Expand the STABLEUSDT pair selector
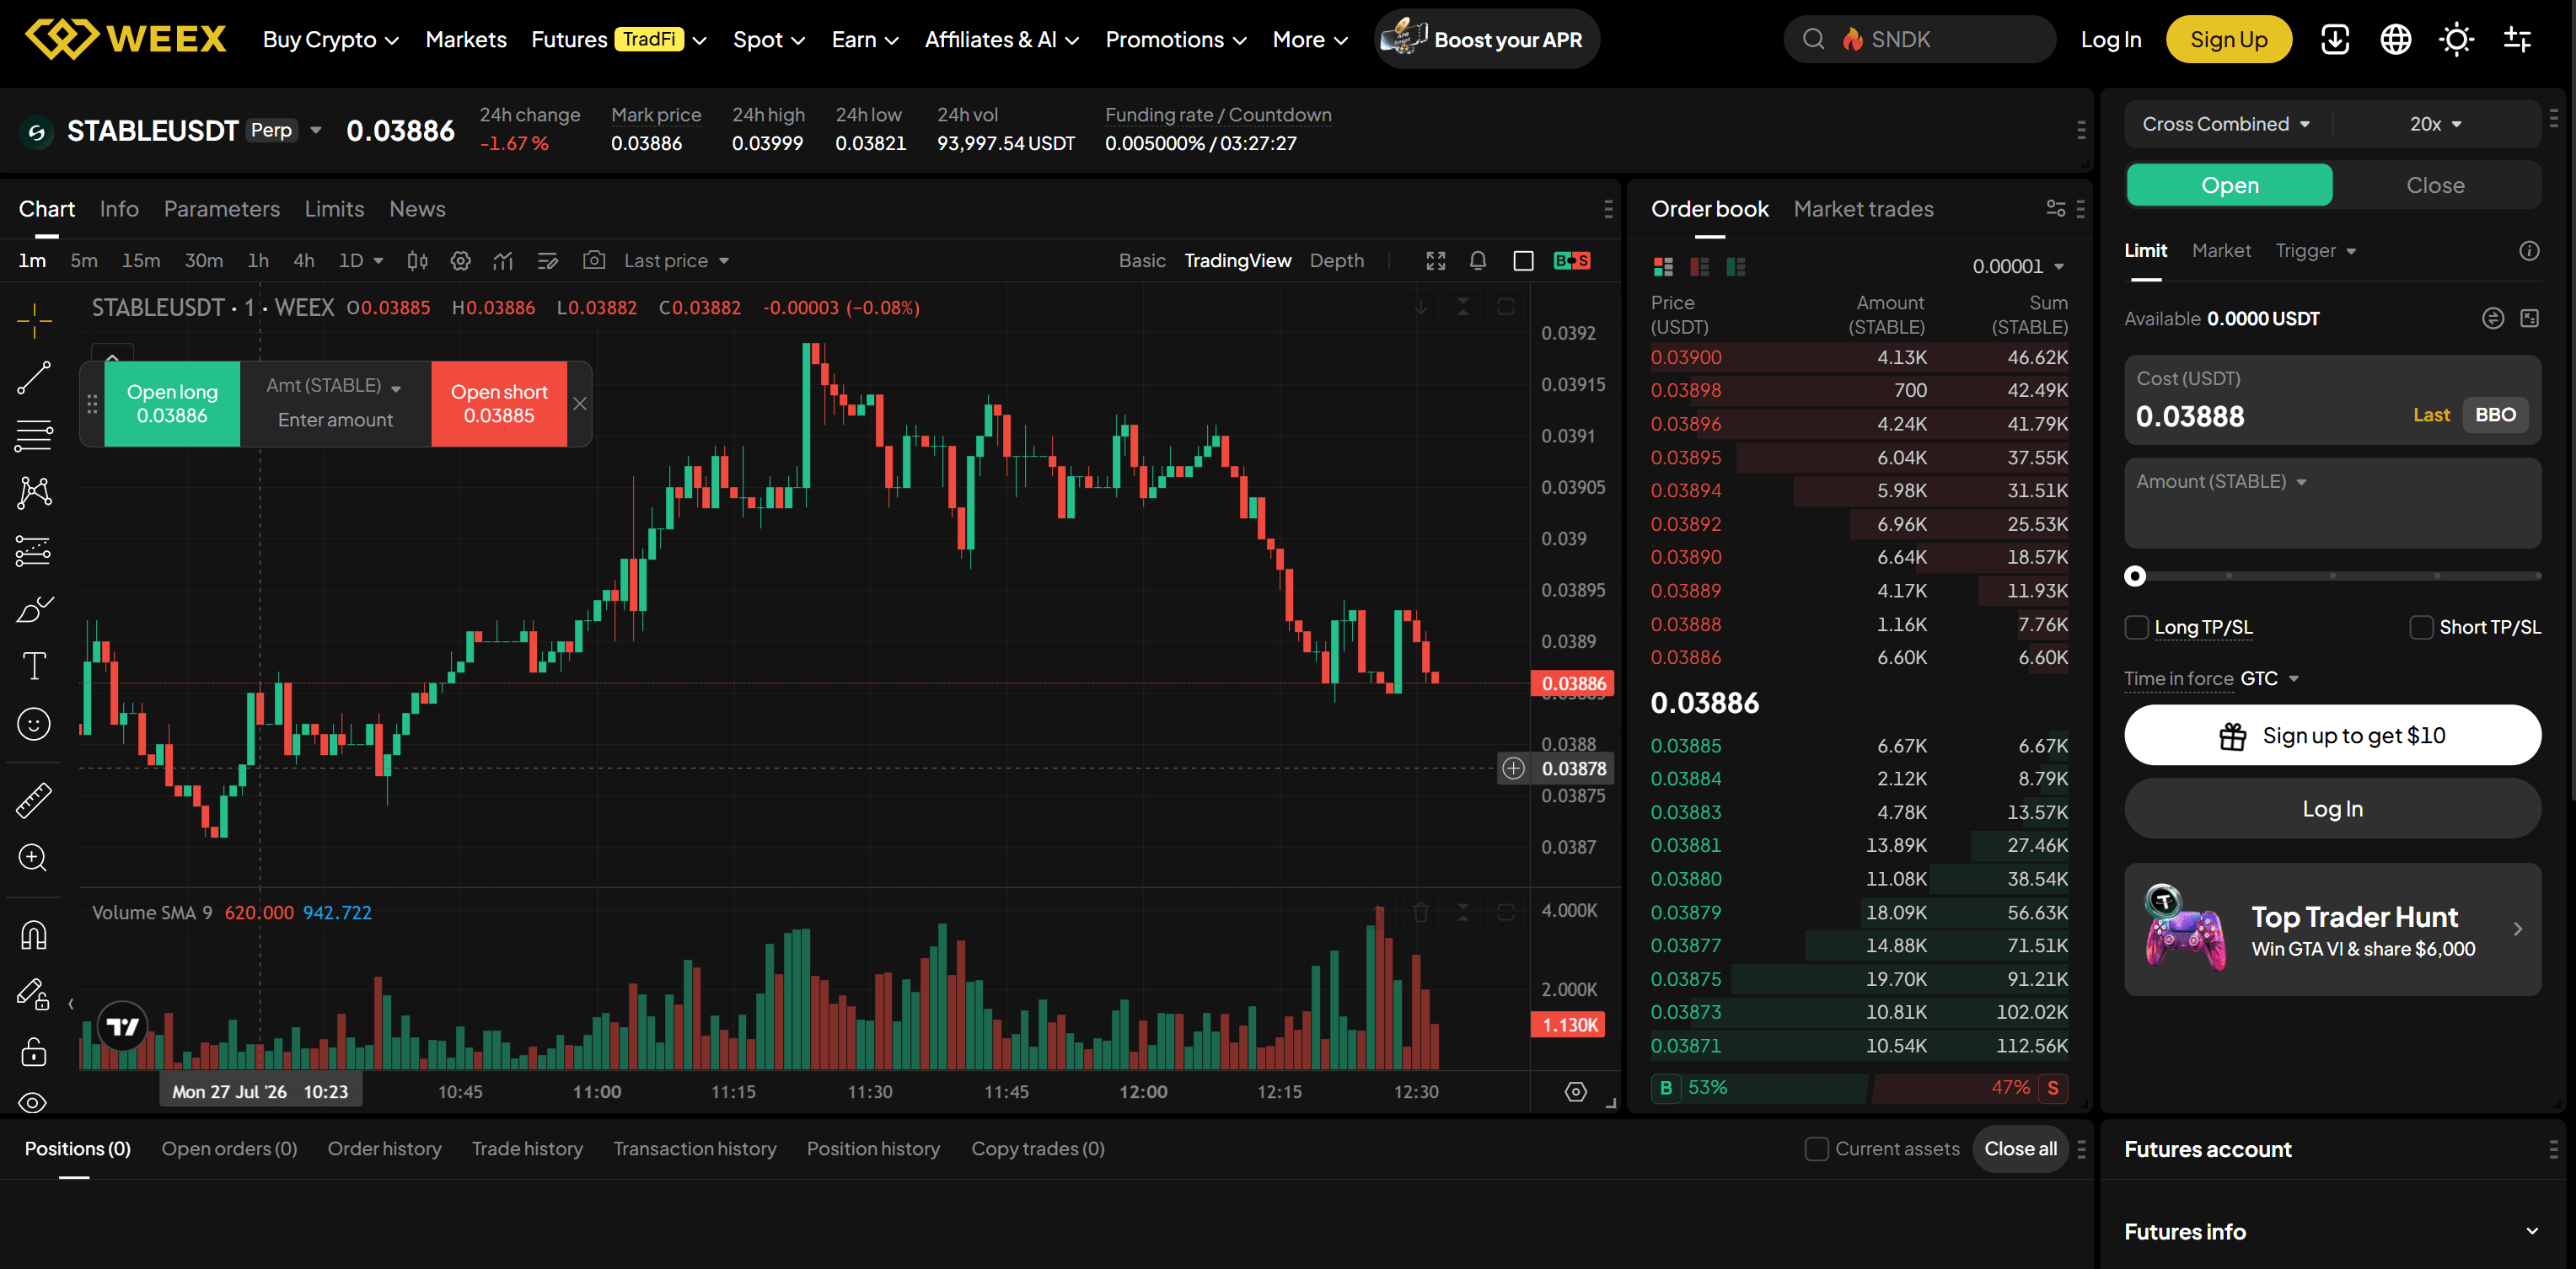Screen dimensions: 2576x1269 [x=316, y=130]
